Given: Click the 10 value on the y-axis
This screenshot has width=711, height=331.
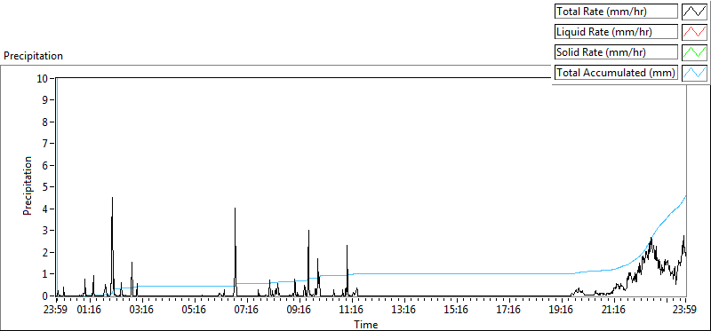Looking at the screenshot, I should pyautogui.click(x=43, y=78).
